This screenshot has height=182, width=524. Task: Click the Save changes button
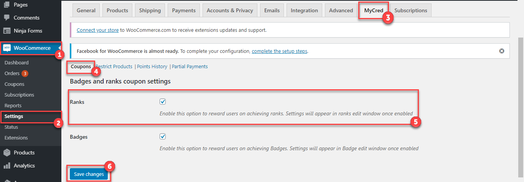[89, 174]
